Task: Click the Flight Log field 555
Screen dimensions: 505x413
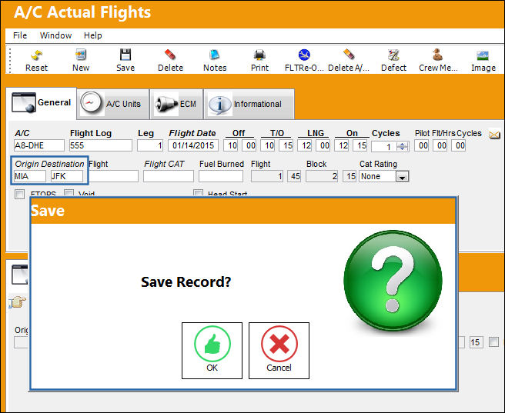Action: pos(101,145)
